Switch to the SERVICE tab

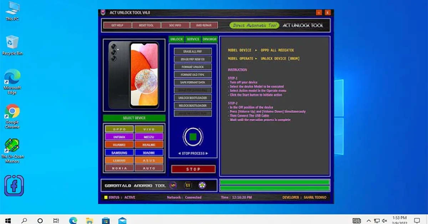click(x=193, y=39)
